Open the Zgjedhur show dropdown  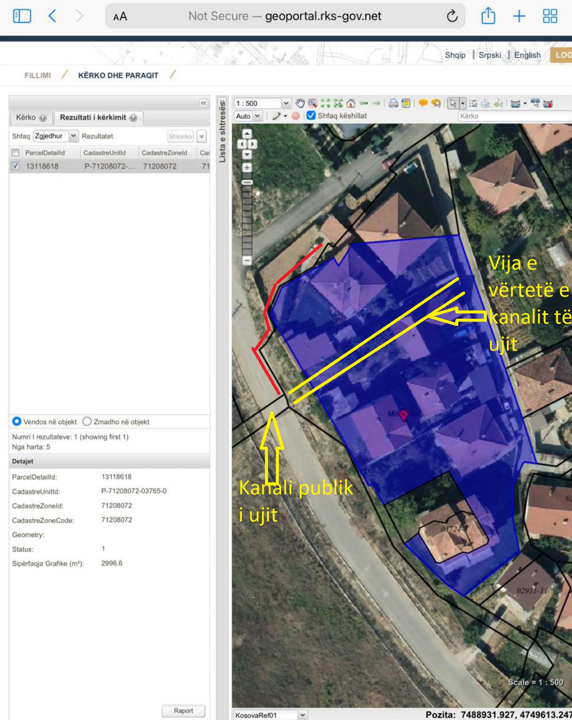pyautogui.click(x=74, y=136)
